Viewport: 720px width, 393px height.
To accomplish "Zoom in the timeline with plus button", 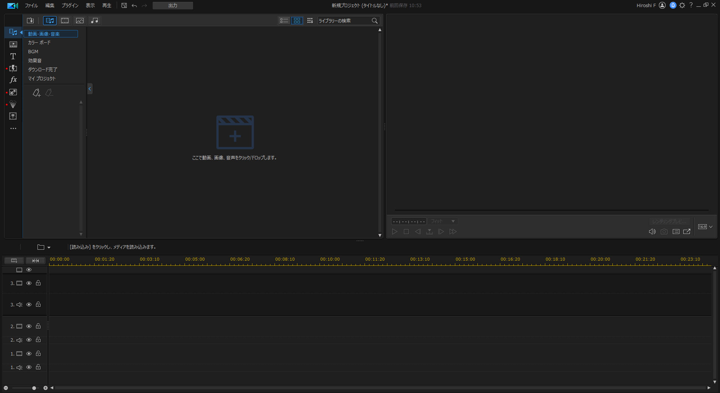I will 45,388.
